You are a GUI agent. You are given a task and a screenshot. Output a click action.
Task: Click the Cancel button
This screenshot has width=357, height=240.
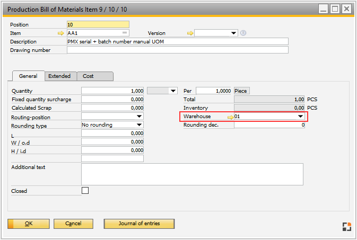coord(73,224)
